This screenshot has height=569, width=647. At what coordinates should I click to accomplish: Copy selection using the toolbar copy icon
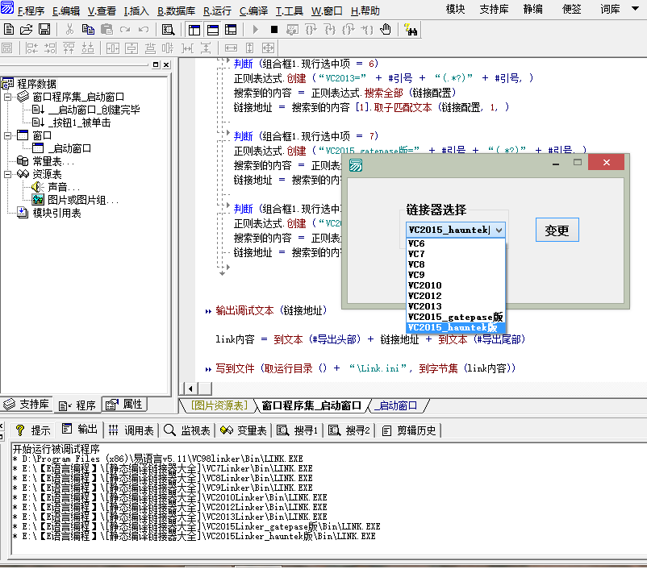click(88, 29)
